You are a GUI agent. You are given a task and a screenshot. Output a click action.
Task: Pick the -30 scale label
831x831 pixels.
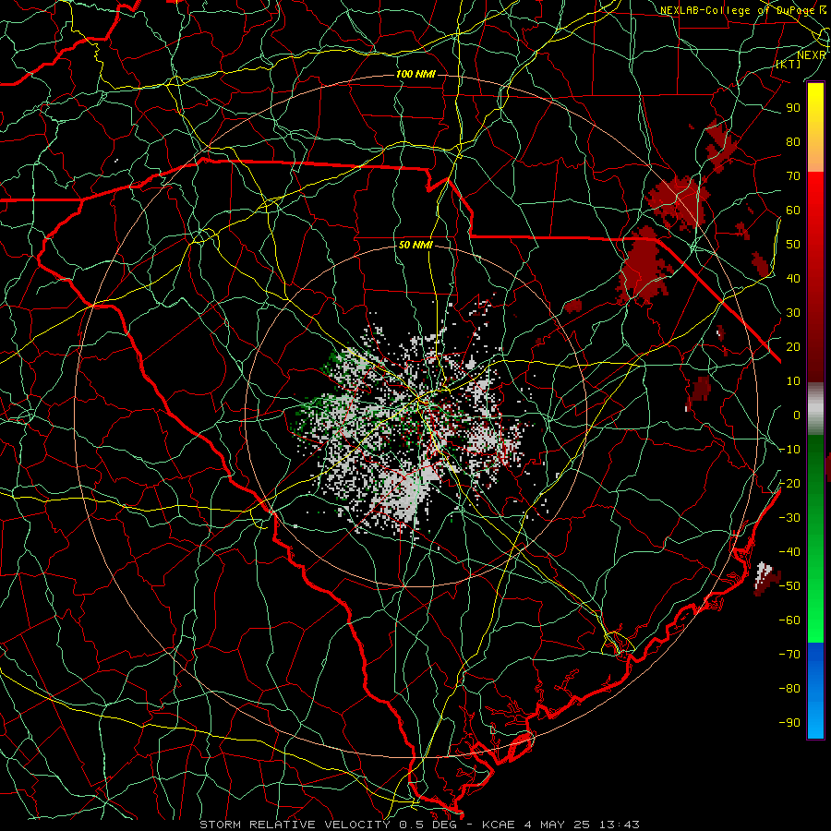(789, 518)
